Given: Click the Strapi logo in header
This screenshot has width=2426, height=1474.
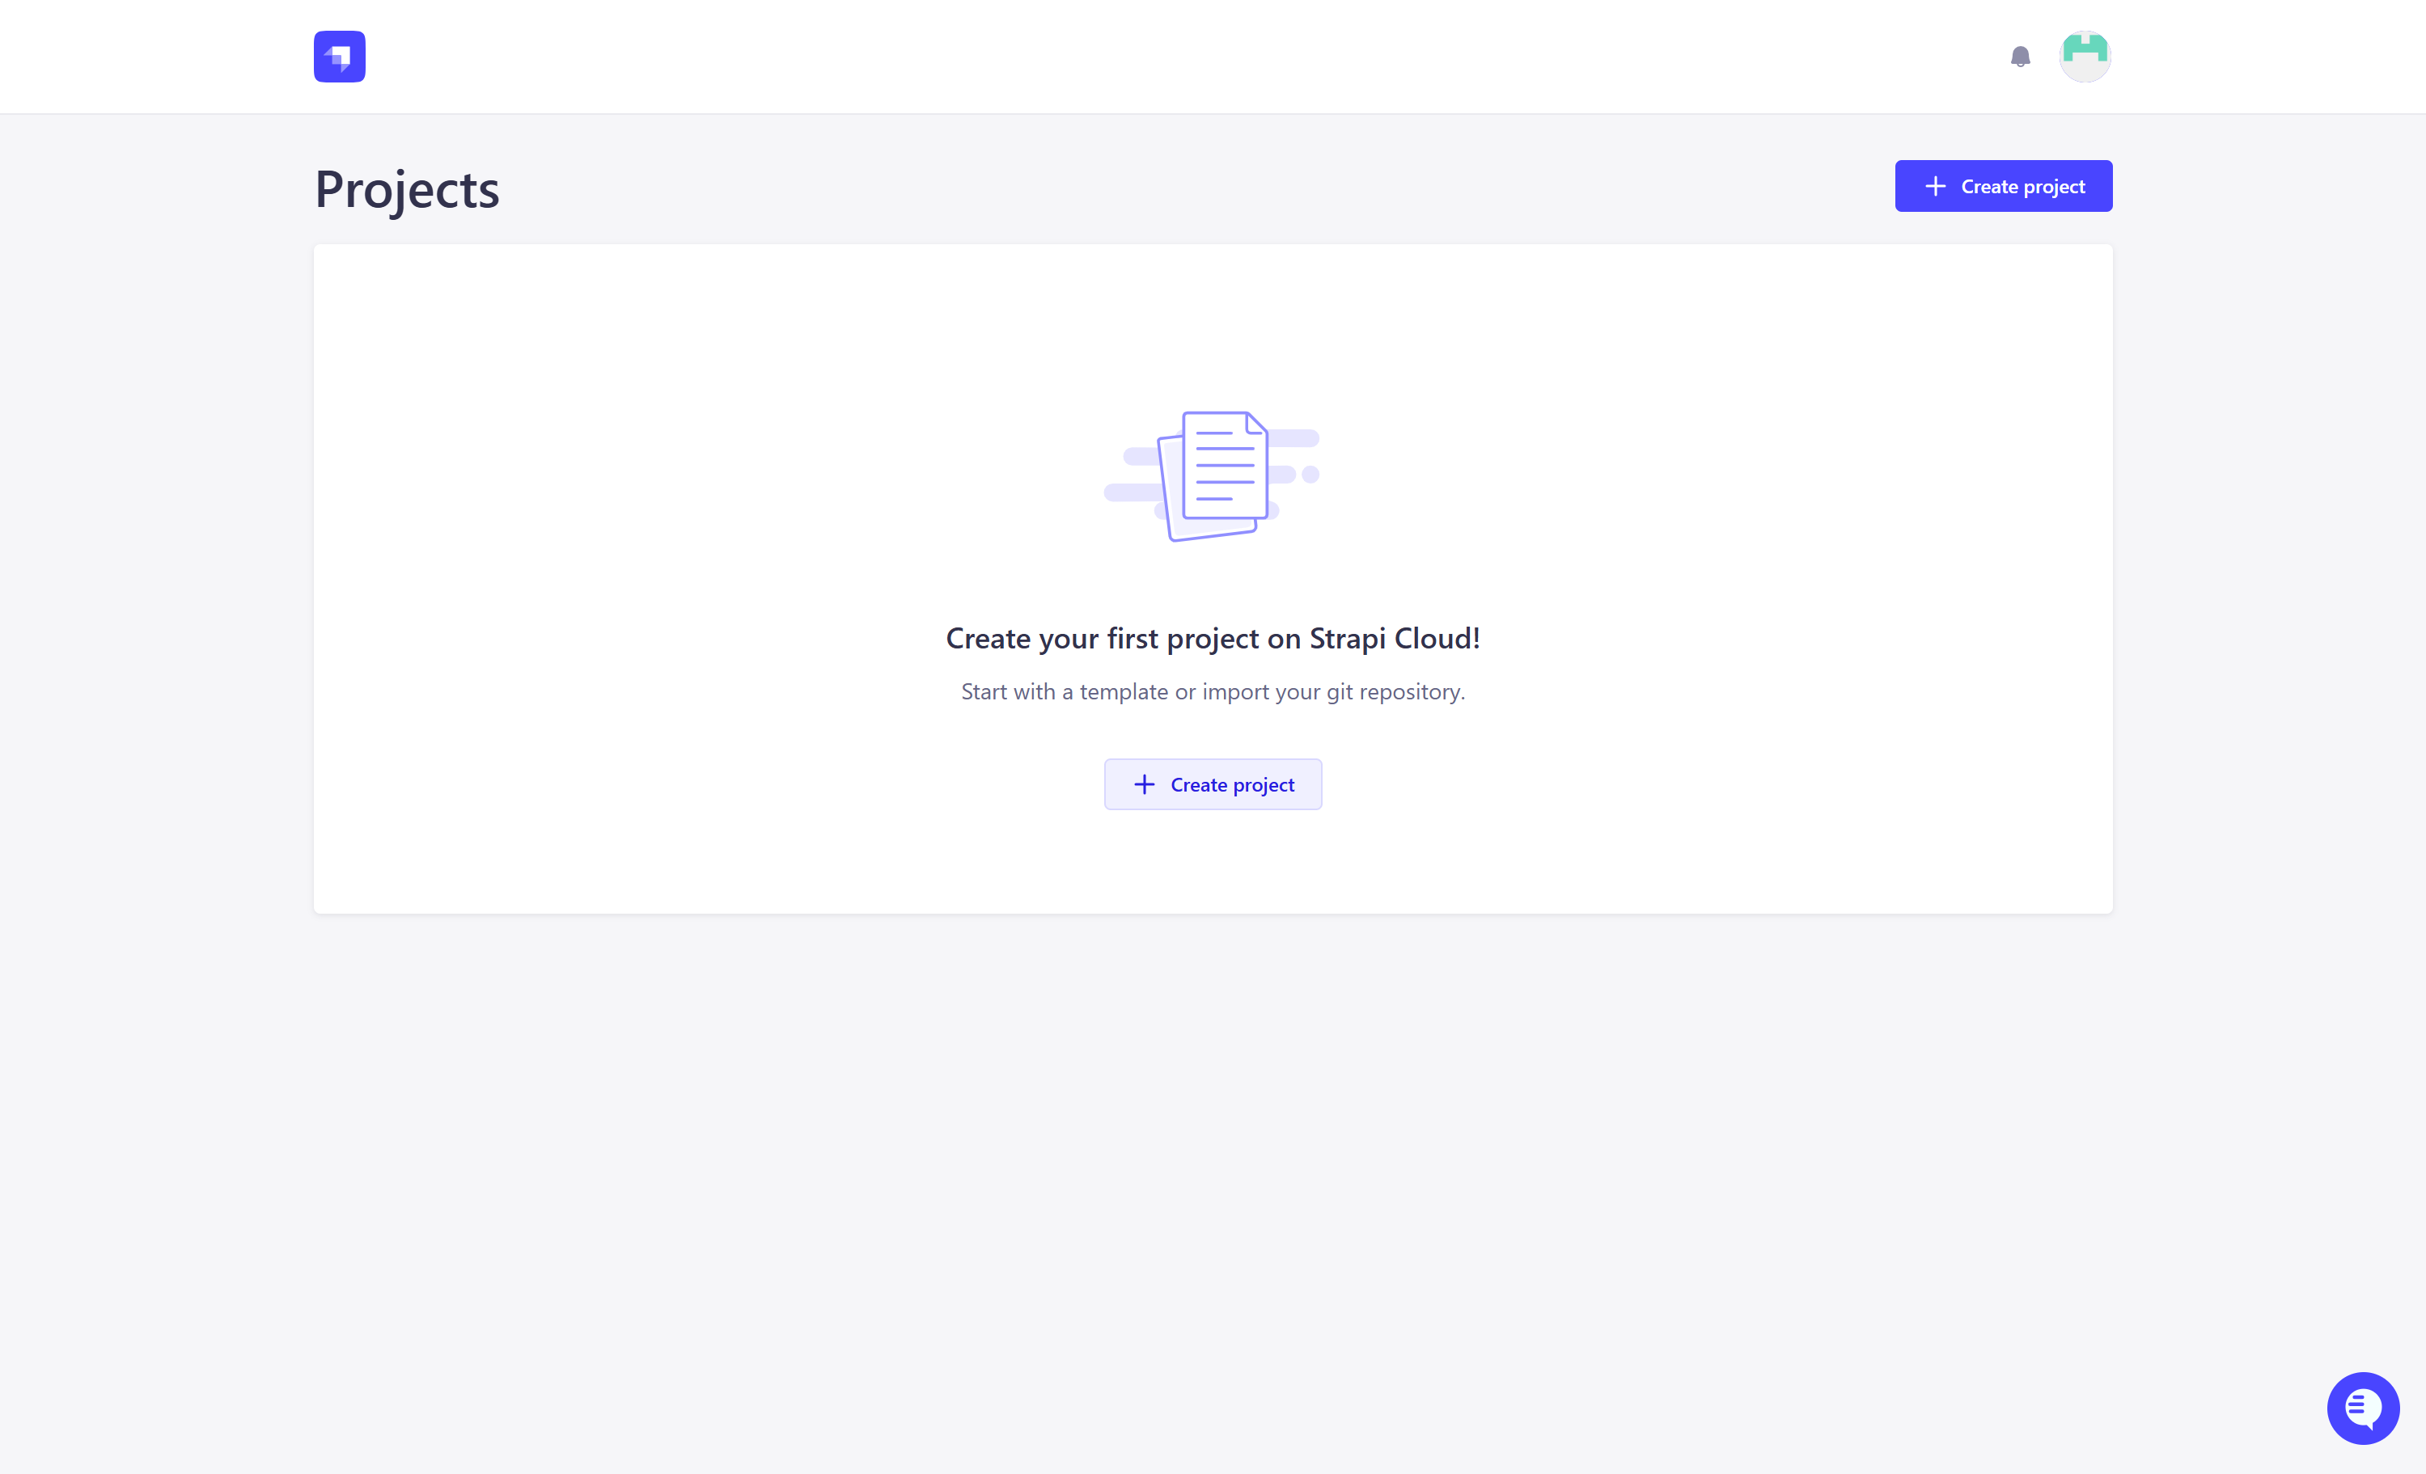Looking at the screenshot, I should click(x=339, y=56).
